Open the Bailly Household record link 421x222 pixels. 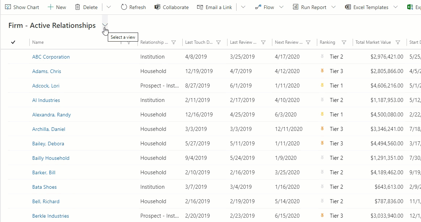pos(51,158)
